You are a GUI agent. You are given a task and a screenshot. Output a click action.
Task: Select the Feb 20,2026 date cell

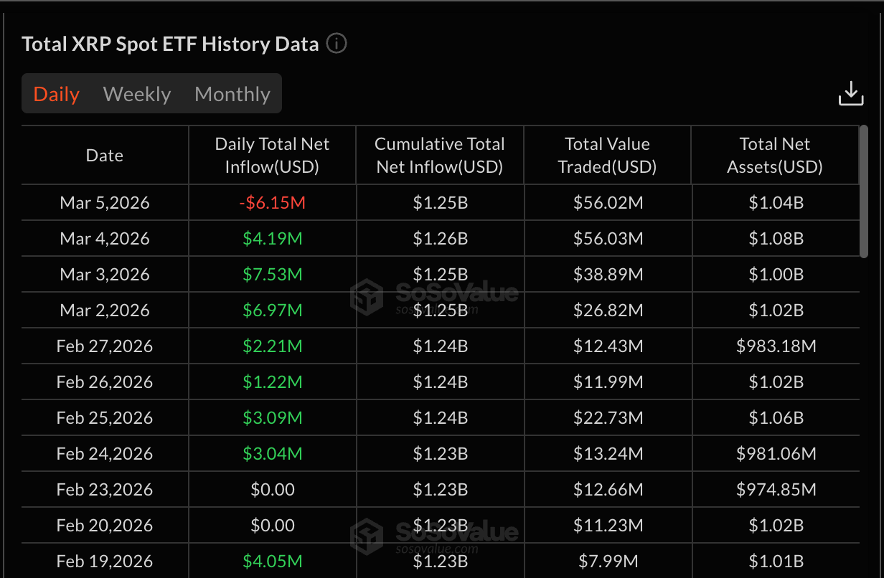(x=105, y=526)
